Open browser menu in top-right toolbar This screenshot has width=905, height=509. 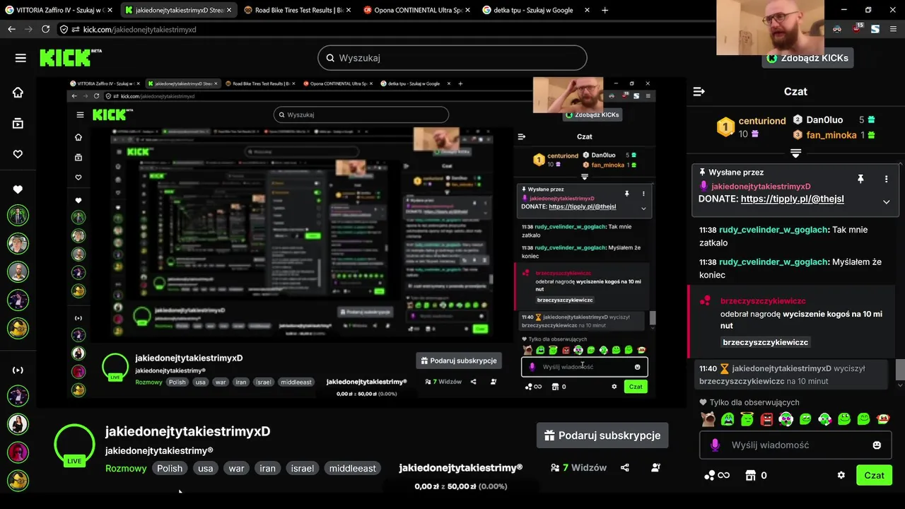[x=893, y=30]
